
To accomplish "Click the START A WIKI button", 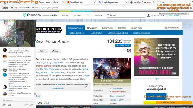I will pyautogui.click(x=174, y=16).
